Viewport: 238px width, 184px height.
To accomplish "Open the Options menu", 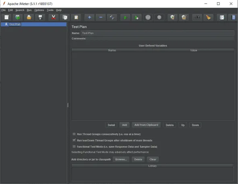I will 39,10.
